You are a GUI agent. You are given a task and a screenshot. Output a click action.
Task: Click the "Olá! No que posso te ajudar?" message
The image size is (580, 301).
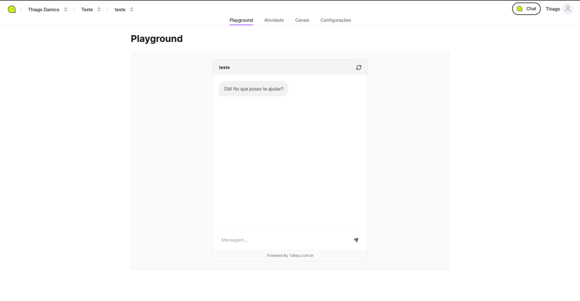(253, 89)
